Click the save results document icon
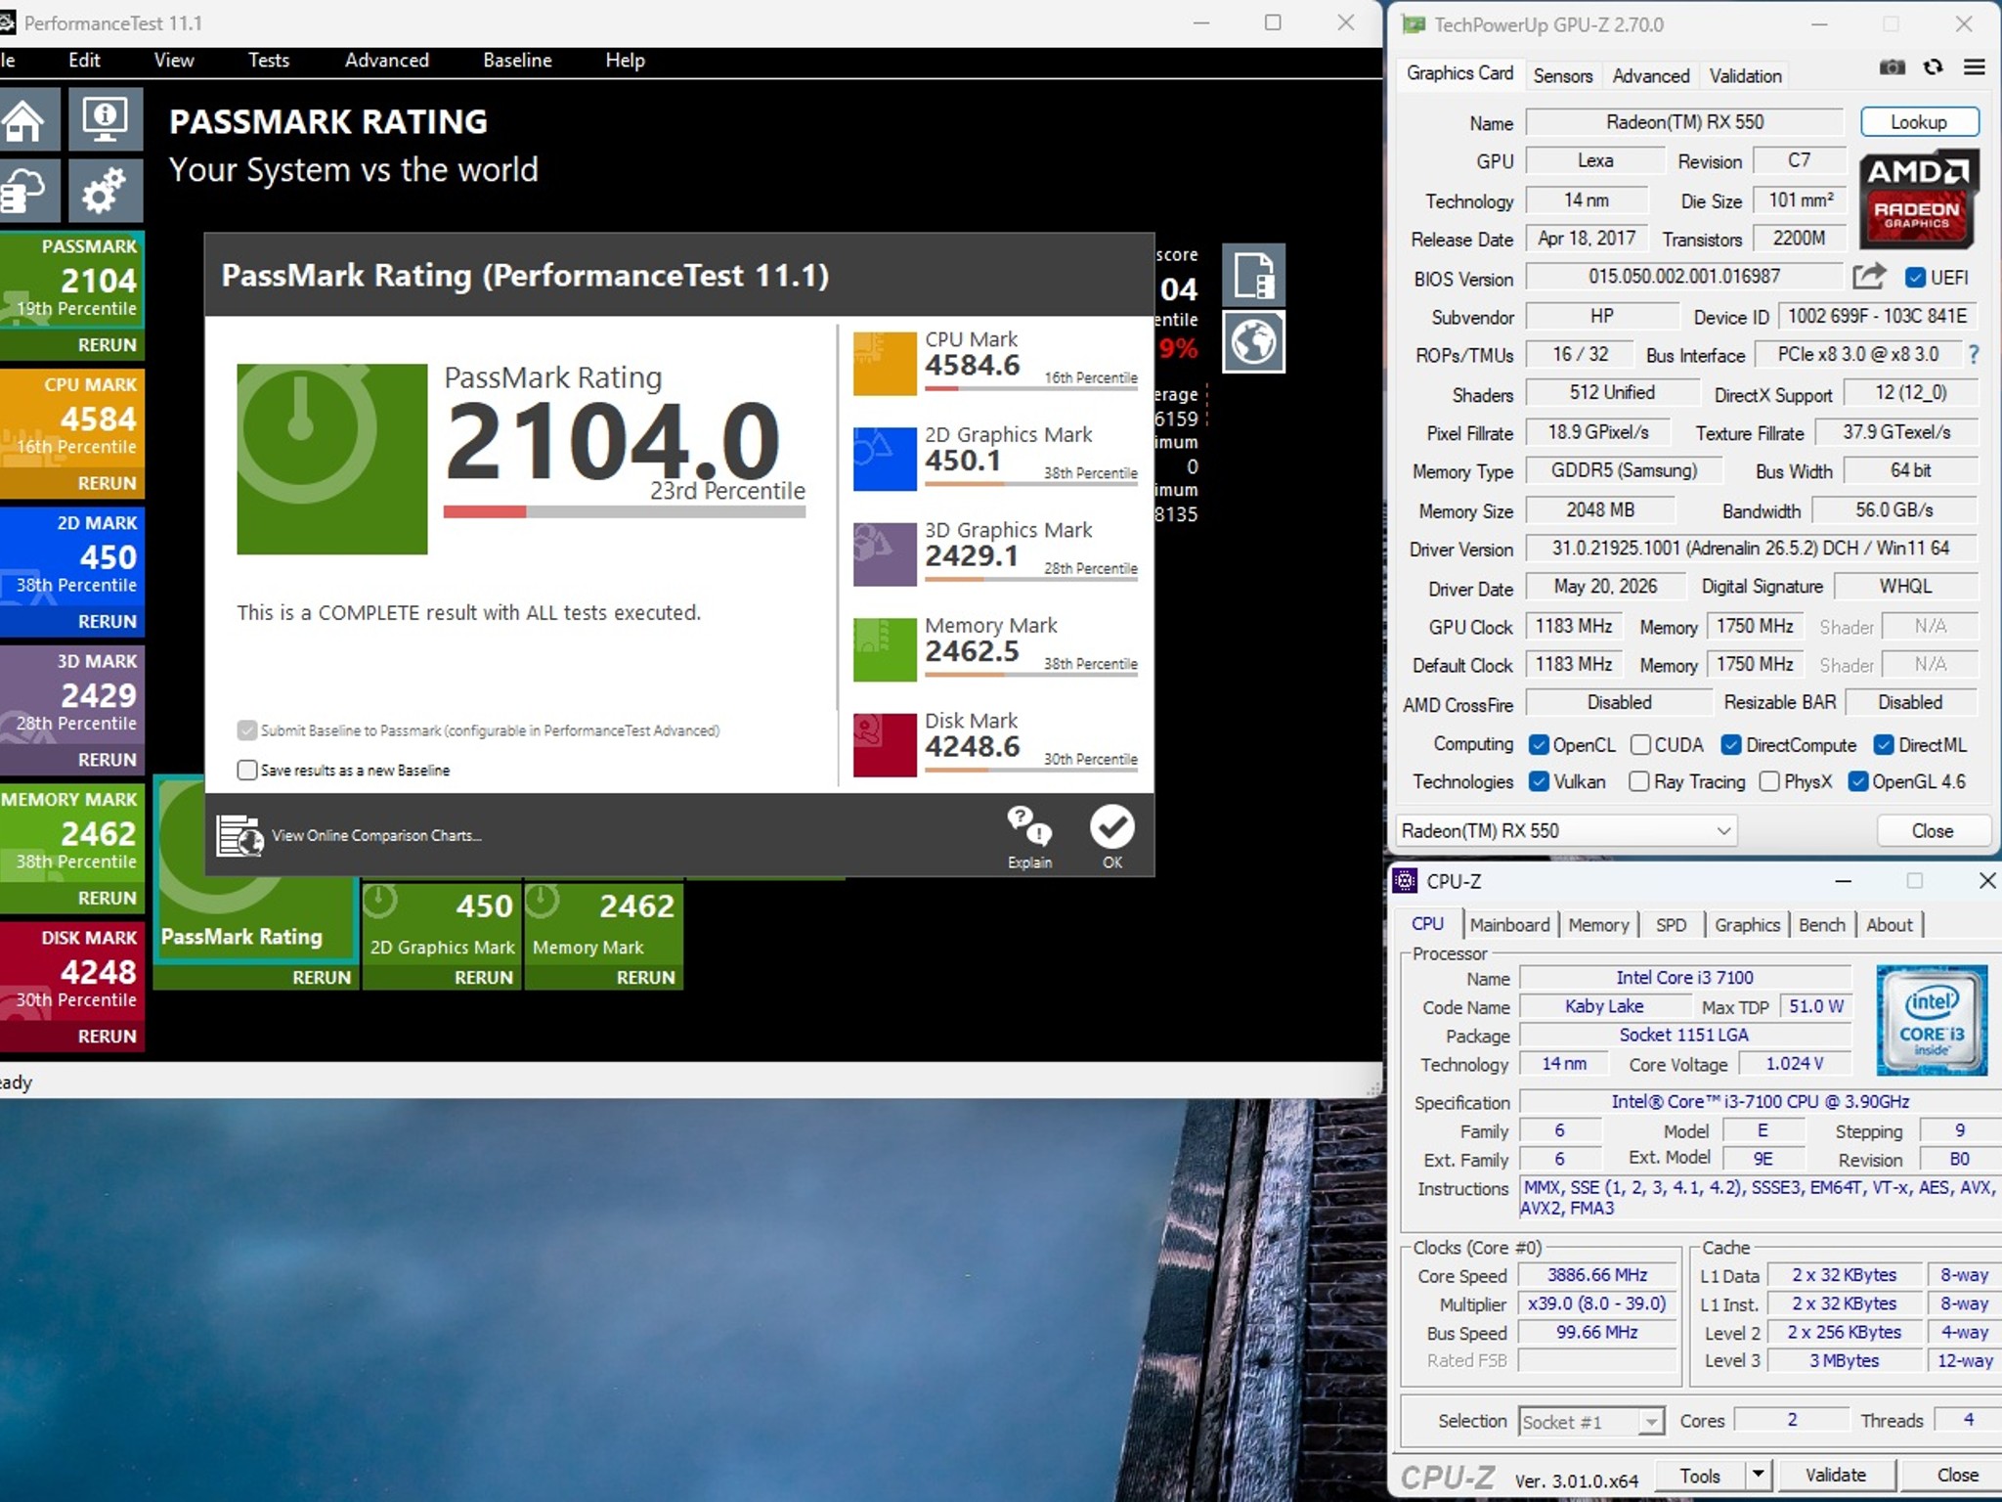The height and width of the screenshot is (1502, 2002). click(1253, 275)
